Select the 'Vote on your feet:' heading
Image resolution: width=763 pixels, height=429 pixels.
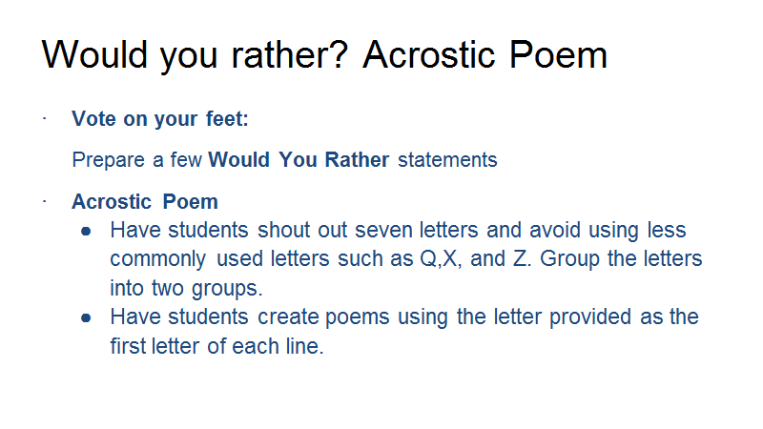[x=160, y=119]
